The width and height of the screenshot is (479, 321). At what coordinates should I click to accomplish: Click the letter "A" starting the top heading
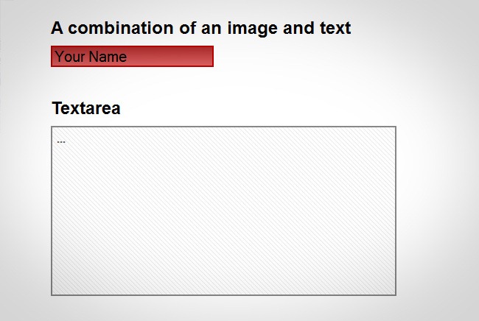click(57, 29)
